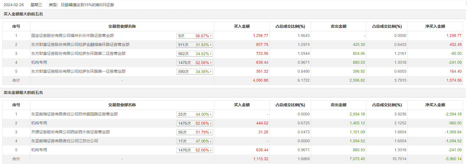Click arrow icon beside 982次 34.62%
The image size is (467, 166).
pyautogui.click(x=211, y=54)
